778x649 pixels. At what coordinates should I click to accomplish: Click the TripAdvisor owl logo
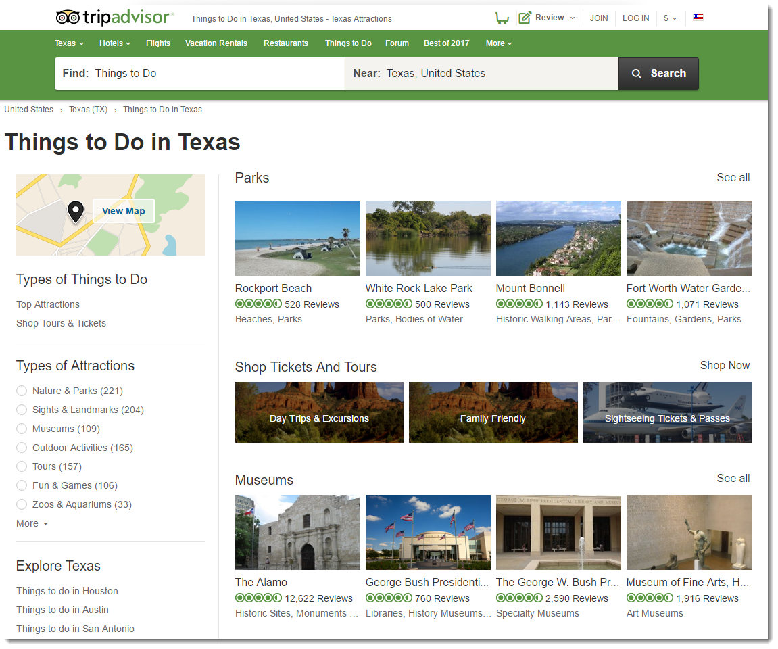click(x=68, y=18)
